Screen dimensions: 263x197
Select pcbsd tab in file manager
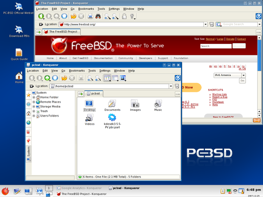tap(94, 94)
